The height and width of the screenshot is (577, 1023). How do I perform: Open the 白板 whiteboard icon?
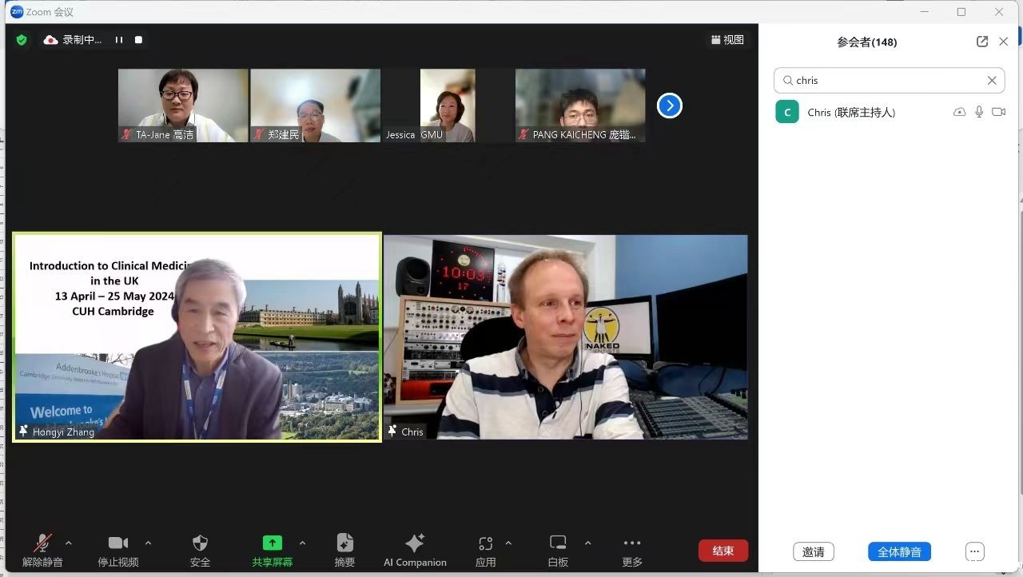558,544
